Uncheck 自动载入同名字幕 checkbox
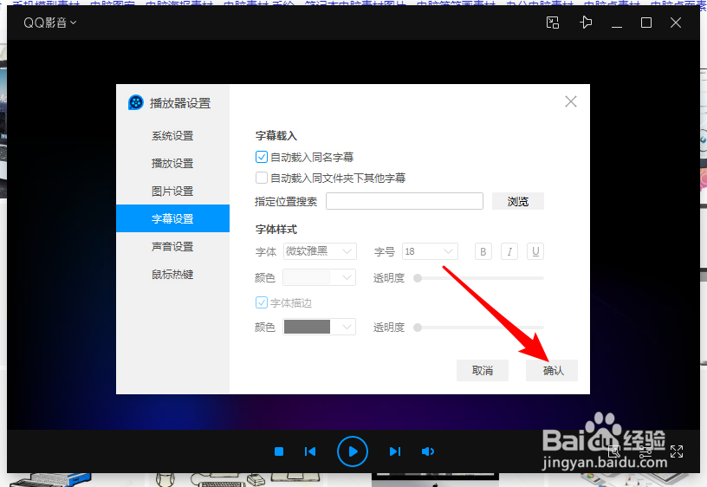The width and height of the screenshot is (707, 487). click(262, 157)
